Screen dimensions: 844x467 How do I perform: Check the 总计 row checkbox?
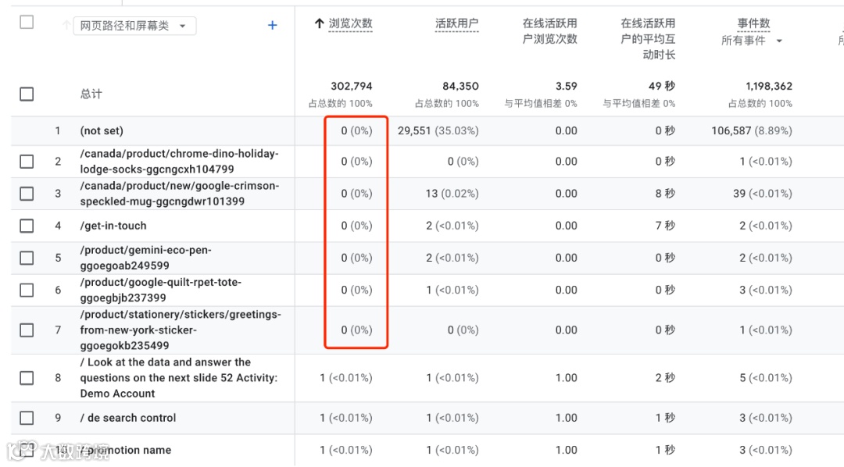[27, 94]
